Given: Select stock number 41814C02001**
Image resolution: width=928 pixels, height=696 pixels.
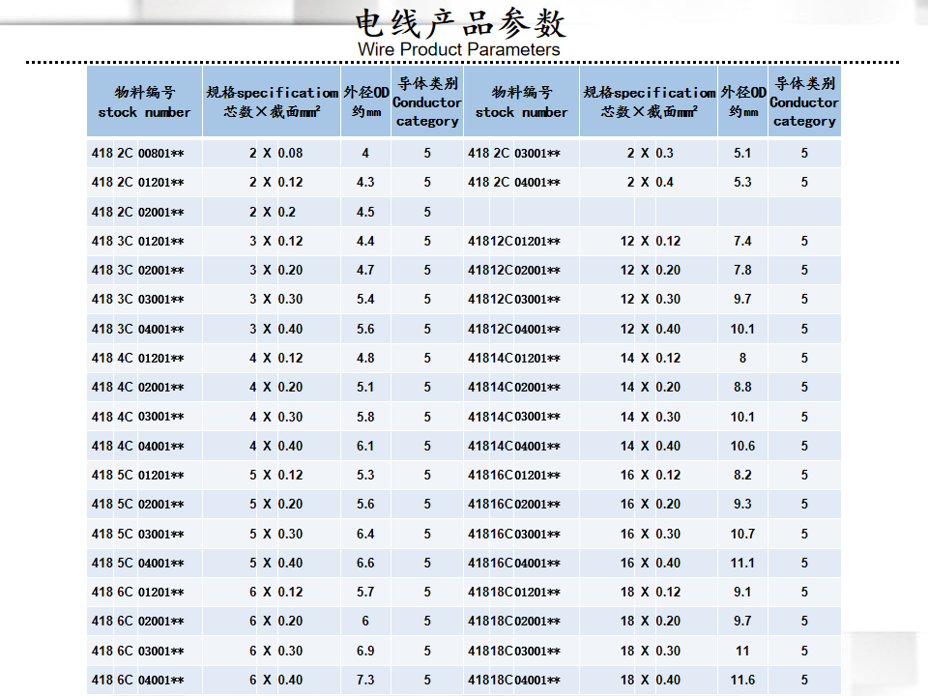Looking at the screenshot, I should pyautogui.click(x=514, y=388).
